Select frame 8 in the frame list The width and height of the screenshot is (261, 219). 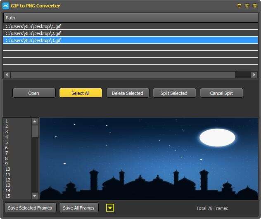point(17,158)
